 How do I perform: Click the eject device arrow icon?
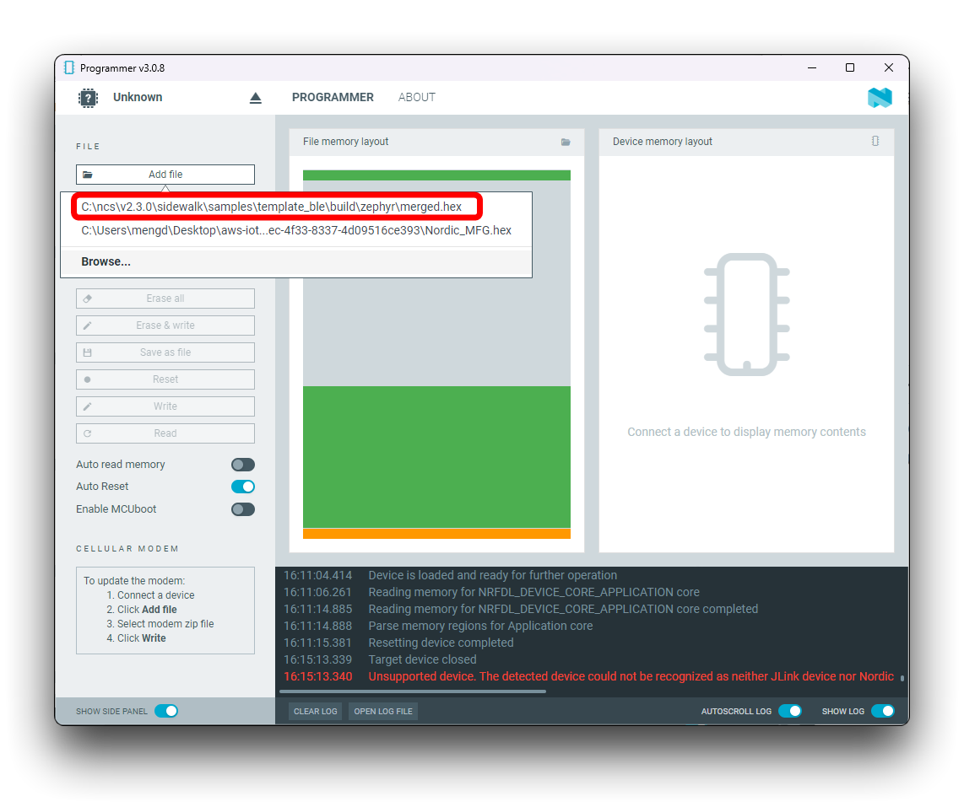pyautogui.click(x=256, y=98)
